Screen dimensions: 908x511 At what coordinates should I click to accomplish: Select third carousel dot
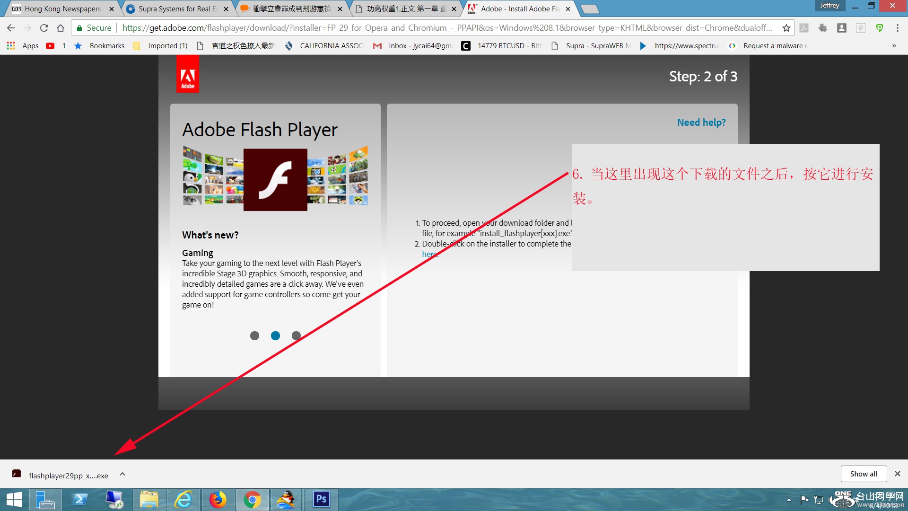coord(296,335)
